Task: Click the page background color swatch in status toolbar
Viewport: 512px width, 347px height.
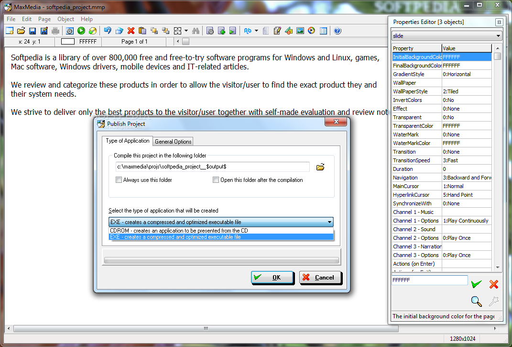Action: 68,42
